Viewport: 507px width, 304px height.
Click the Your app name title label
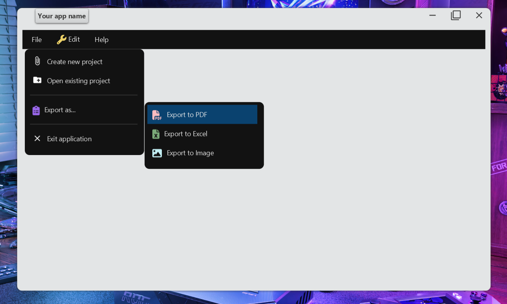(x=62, y=16)
